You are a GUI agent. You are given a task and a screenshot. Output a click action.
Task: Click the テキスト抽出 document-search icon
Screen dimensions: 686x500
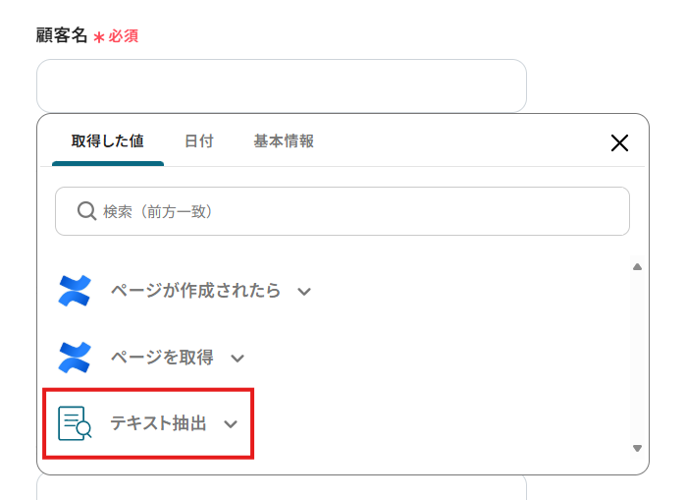(75, 423)
